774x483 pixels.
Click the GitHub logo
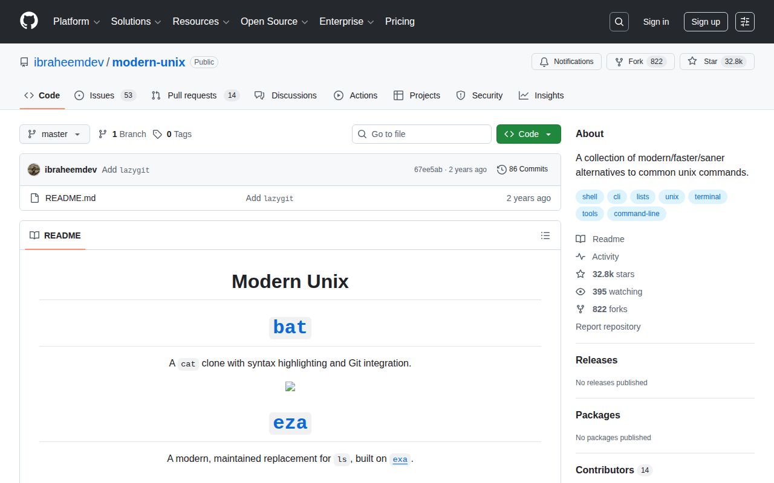tap(28, 22)
